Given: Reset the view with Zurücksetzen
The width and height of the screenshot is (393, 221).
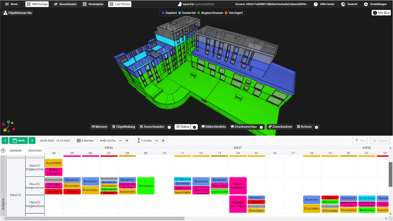Looking at the screenshot, I should click(280, 127).
